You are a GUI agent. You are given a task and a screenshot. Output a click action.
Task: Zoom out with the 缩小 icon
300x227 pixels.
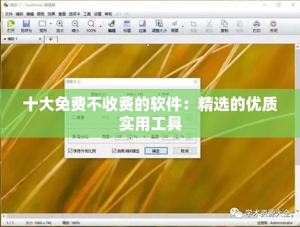[75, 26]
